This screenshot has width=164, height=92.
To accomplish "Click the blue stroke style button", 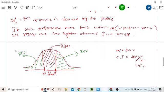I will tap(149, 7).
